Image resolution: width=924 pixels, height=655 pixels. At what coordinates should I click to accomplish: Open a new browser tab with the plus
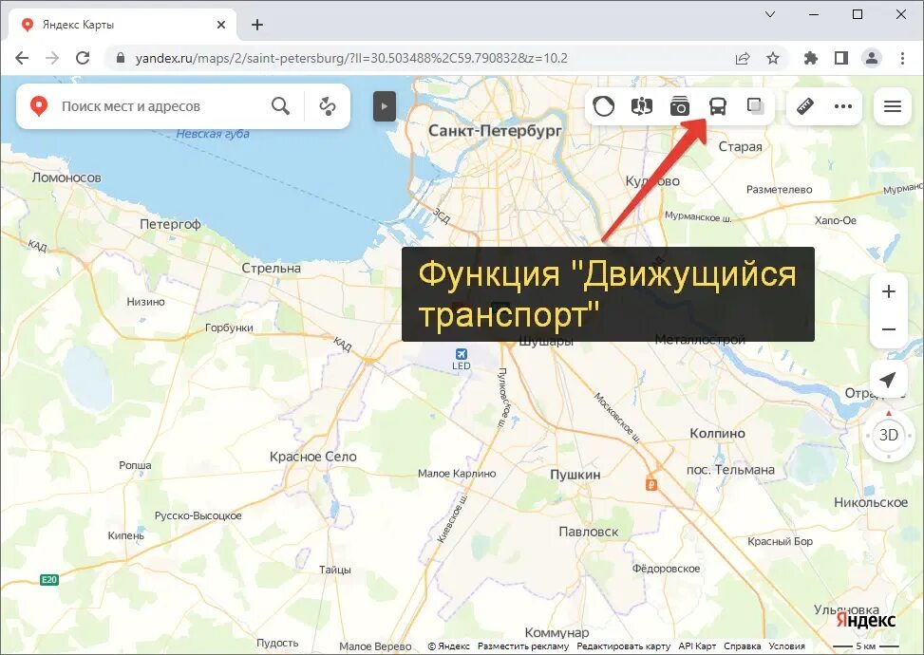256,24
